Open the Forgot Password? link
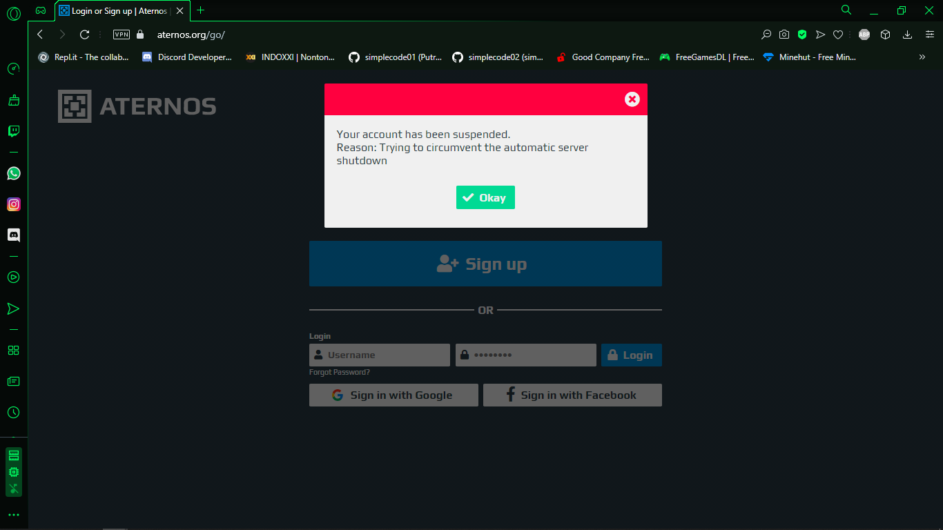Viewport: 943px width, 530px height. pos(340,373)
